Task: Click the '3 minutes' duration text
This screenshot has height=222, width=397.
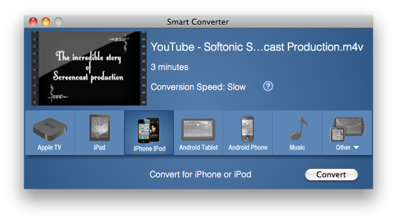Action: pos(169,67)
